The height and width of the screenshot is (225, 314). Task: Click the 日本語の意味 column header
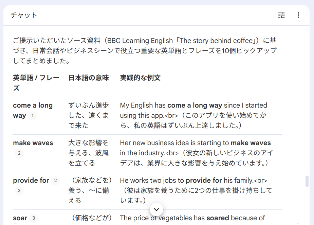(89, 78)
